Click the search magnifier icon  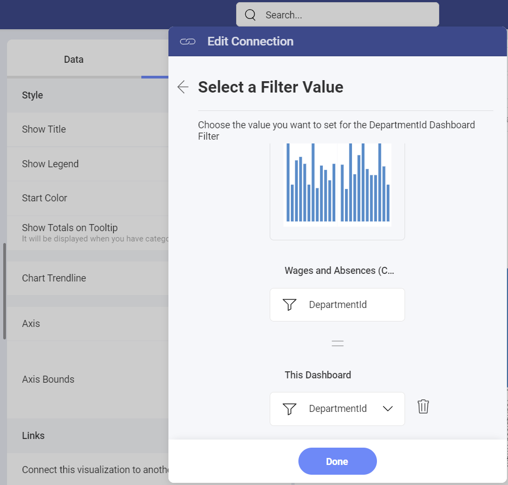click(x=250, y=15)
